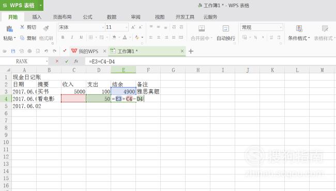Click the center horizontally icon
Screen dimensions: 336x191
[x=159, y=38]
